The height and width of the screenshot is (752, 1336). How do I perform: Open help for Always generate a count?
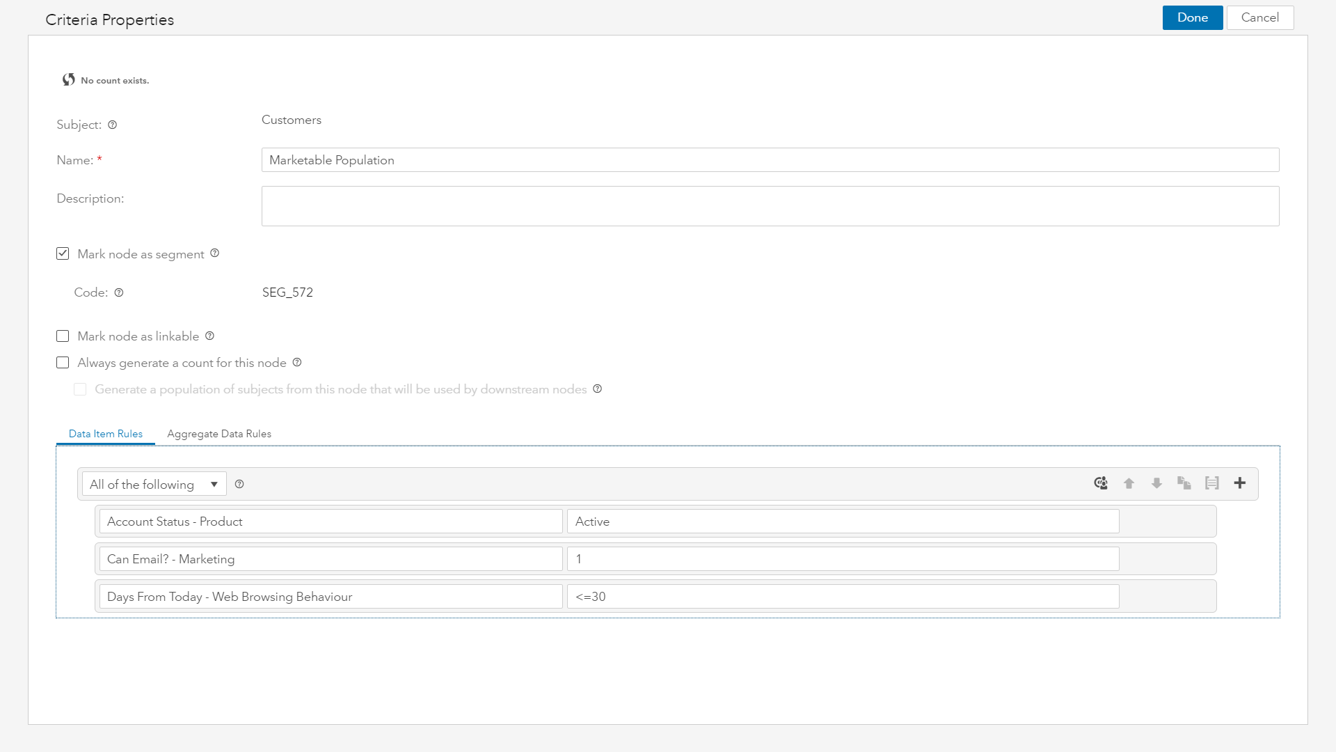297,362
